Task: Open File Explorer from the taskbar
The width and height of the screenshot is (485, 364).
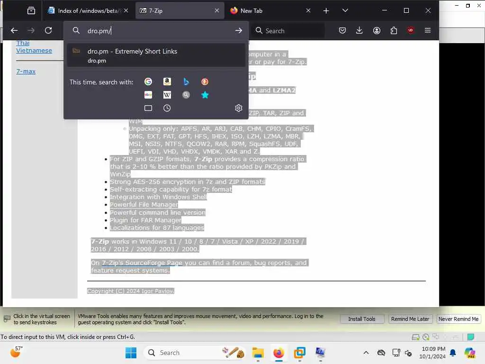Action: pyautogui.click(x=258, y=353)
